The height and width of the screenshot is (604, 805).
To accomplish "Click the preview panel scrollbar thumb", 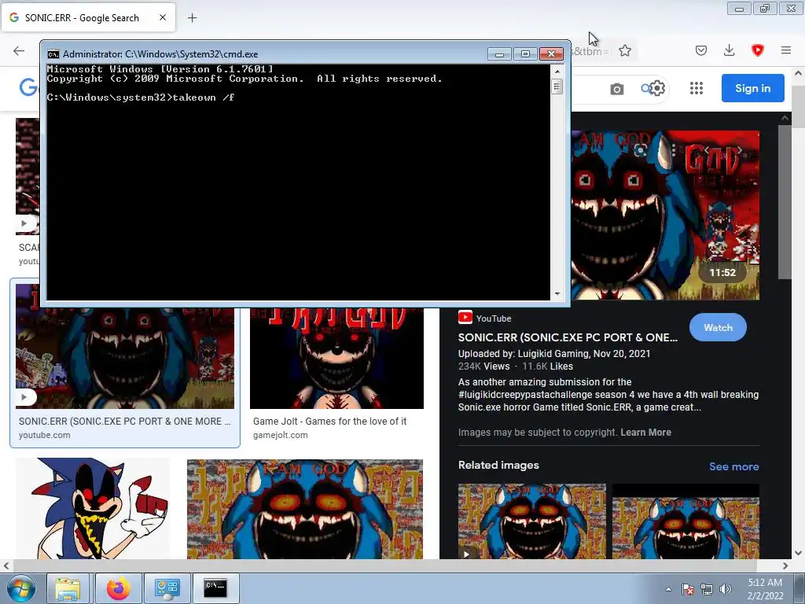I will tap(785, 202).
